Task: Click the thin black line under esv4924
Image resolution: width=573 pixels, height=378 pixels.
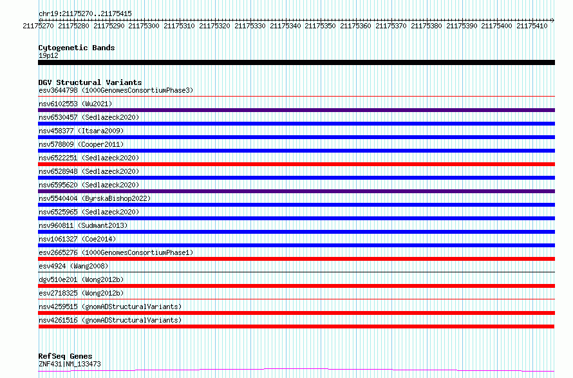Action: pos(296,272)
